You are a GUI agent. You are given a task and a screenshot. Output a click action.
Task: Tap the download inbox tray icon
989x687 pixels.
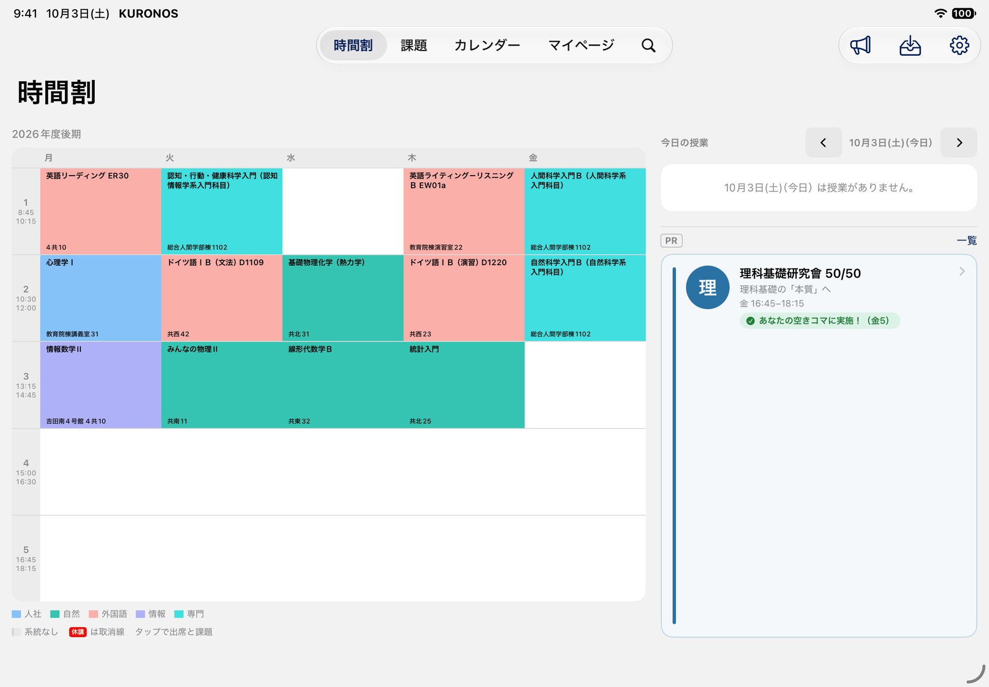pos(910,45)
